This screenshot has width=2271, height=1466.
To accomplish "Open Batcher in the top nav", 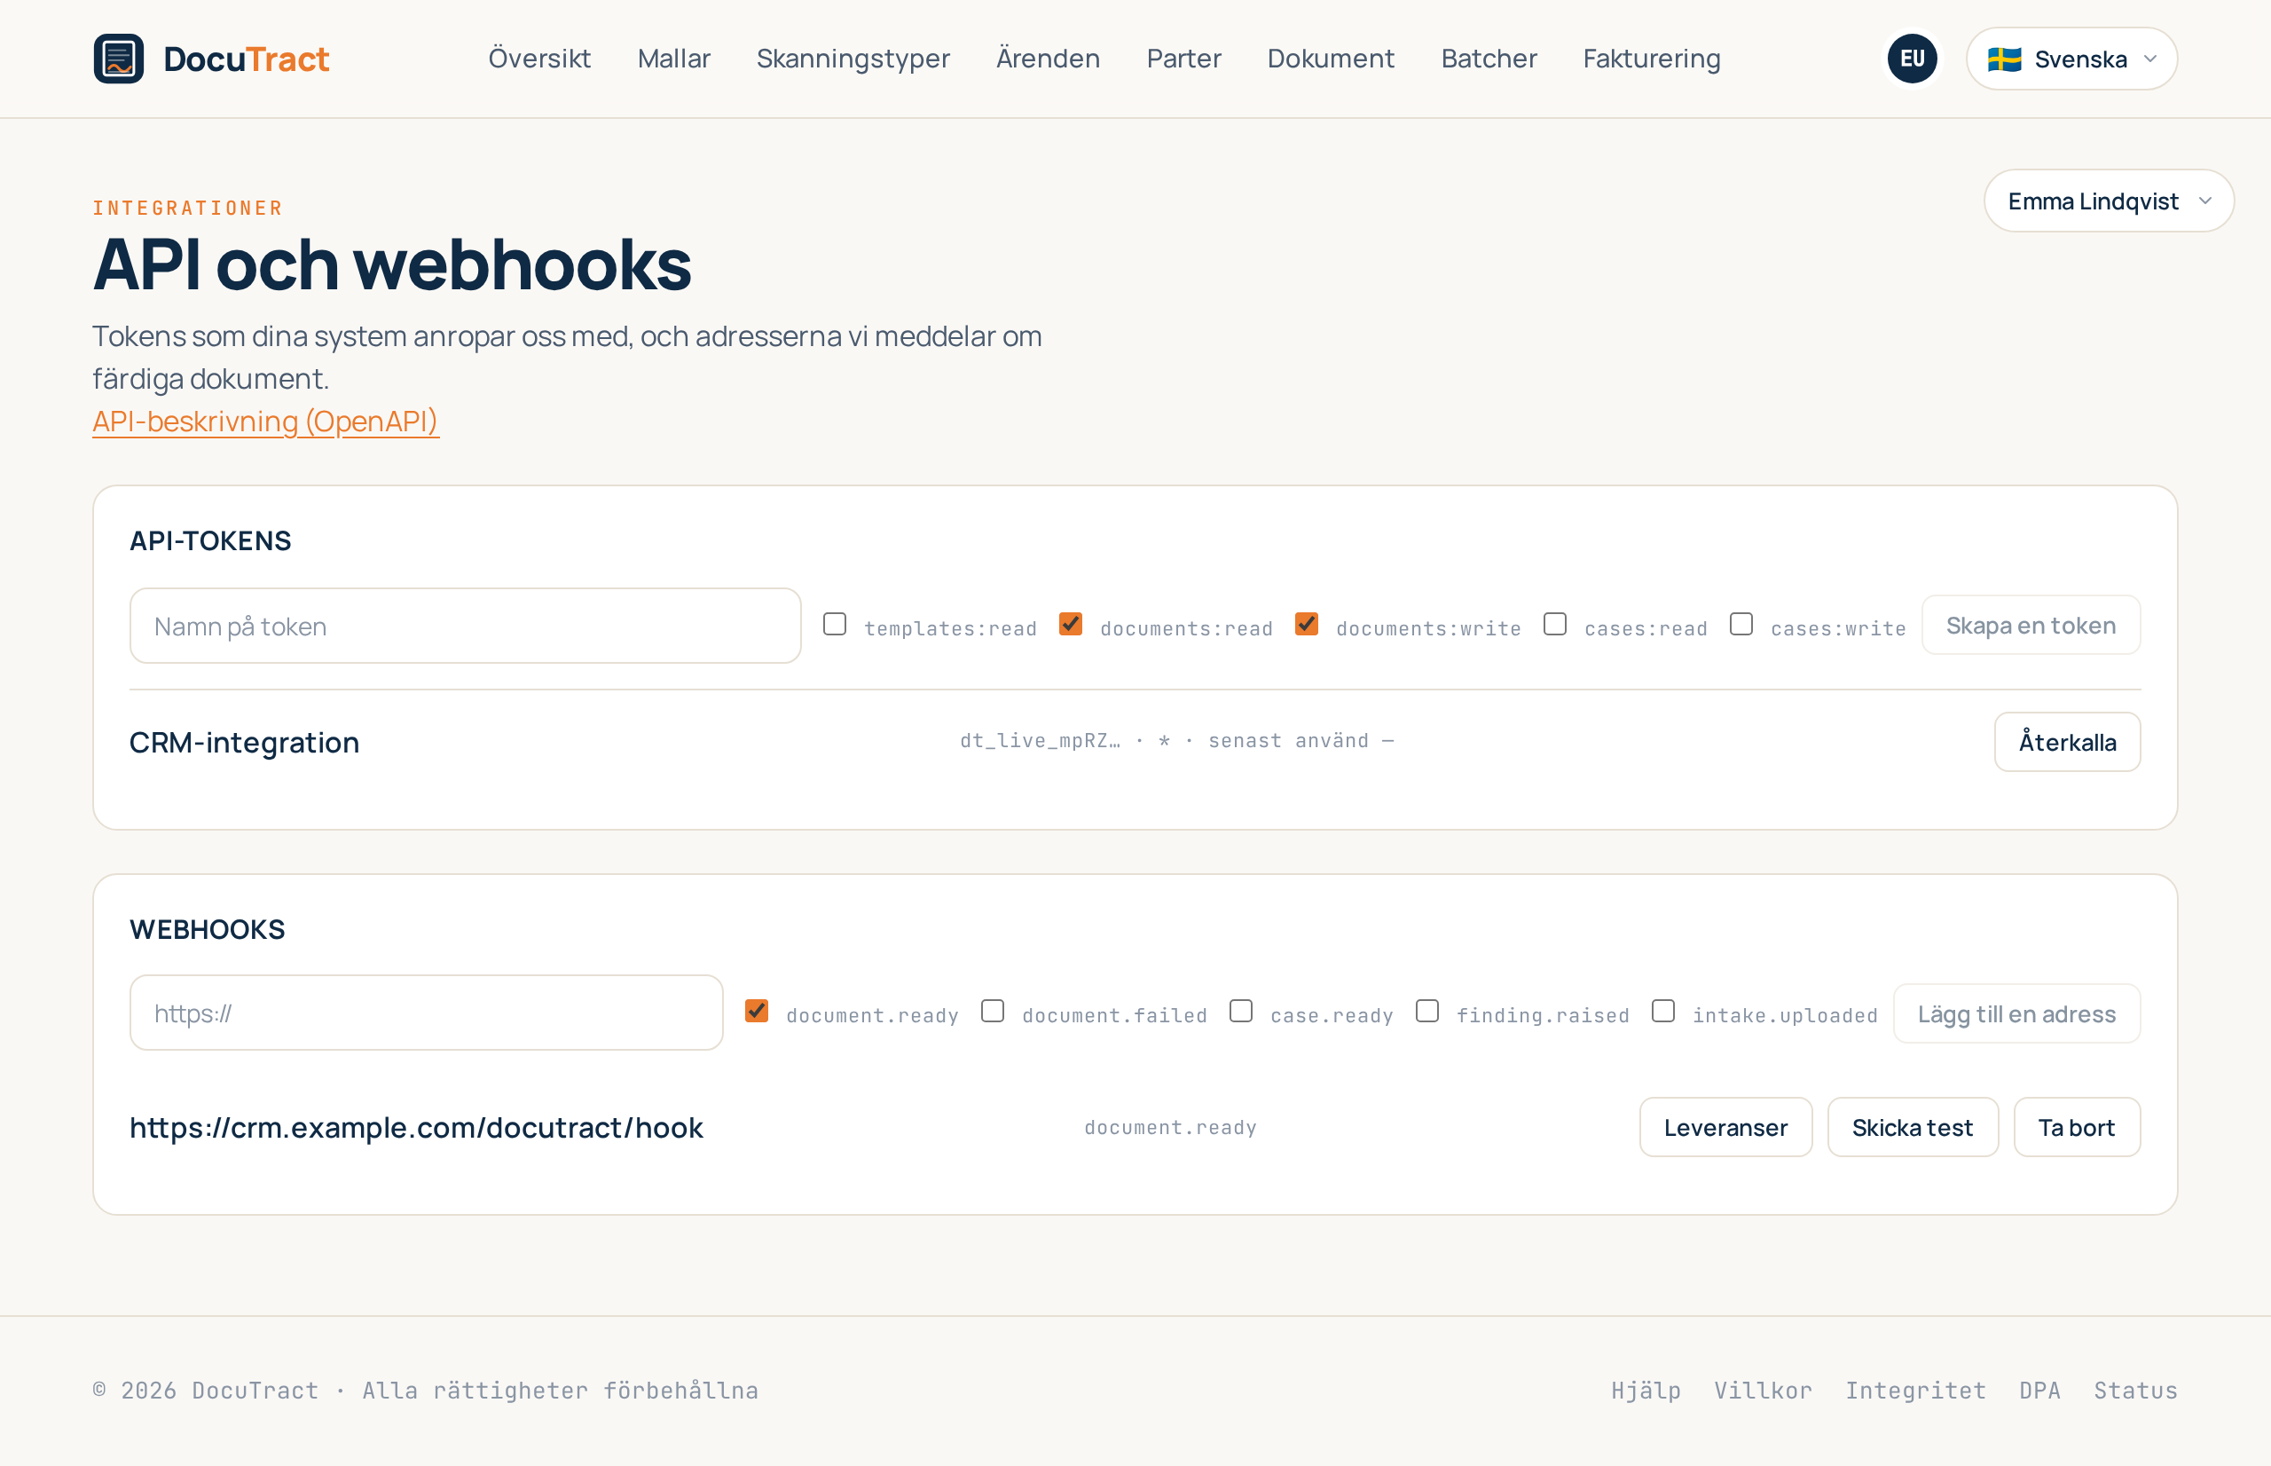I will (x=1489, y=59).
